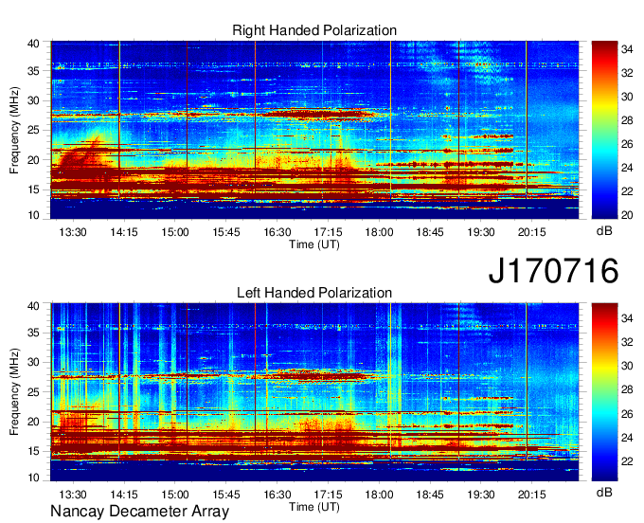Click the 13:30 time tick on Right Handed plot

[73, 232]
